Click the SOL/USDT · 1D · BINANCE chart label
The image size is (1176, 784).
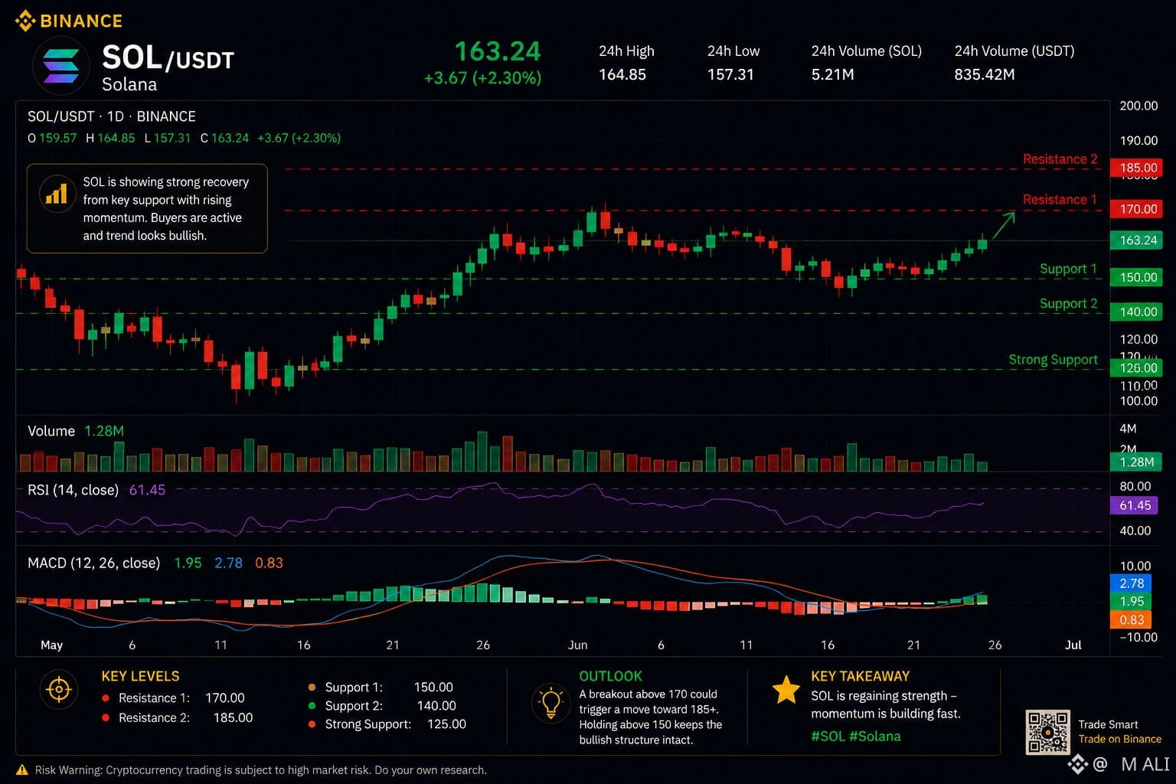click(x=112, y=116)
